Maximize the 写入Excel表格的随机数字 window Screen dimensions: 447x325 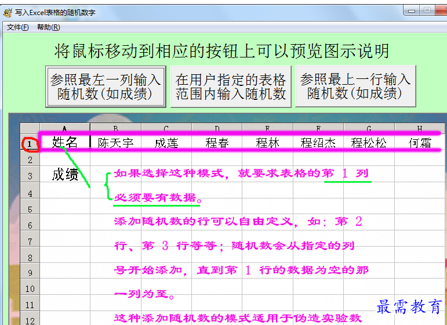[x=427, y=10]
